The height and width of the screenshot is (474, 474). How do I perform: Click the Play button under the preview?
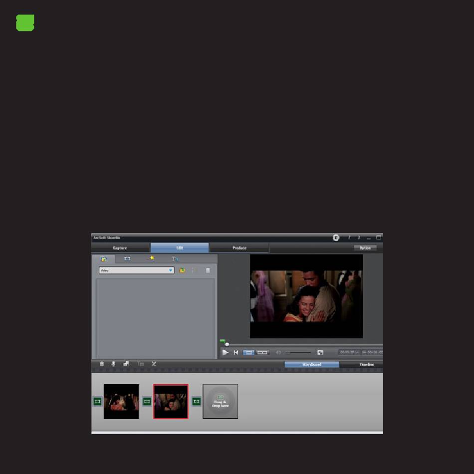[x=226, y=352]
